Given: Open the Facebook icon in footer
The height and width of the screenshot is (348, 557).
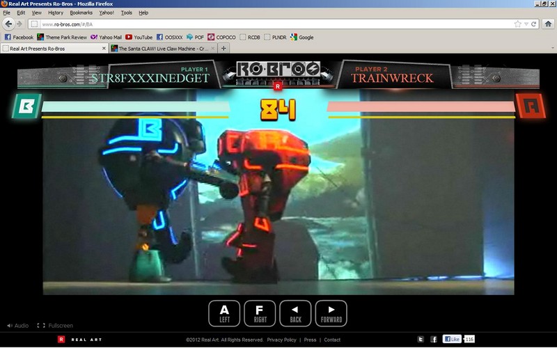Looking at the screenshot, I should click(x=433, y=340).
